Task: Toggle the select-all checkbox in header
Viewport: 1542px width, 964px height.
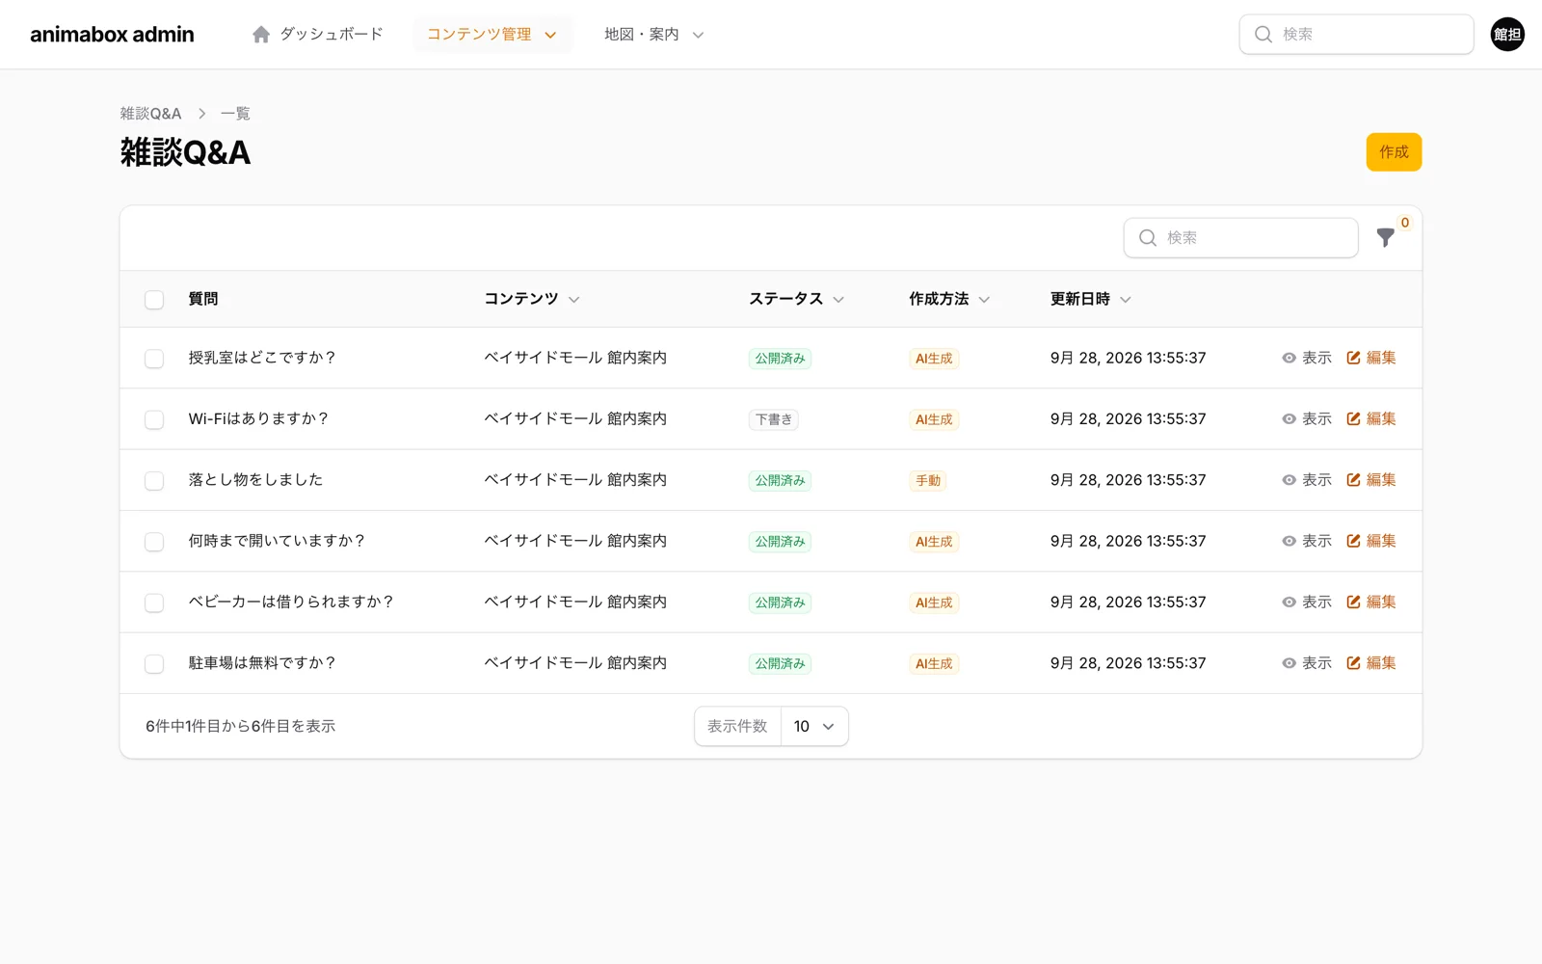Action: click(154, 300)
